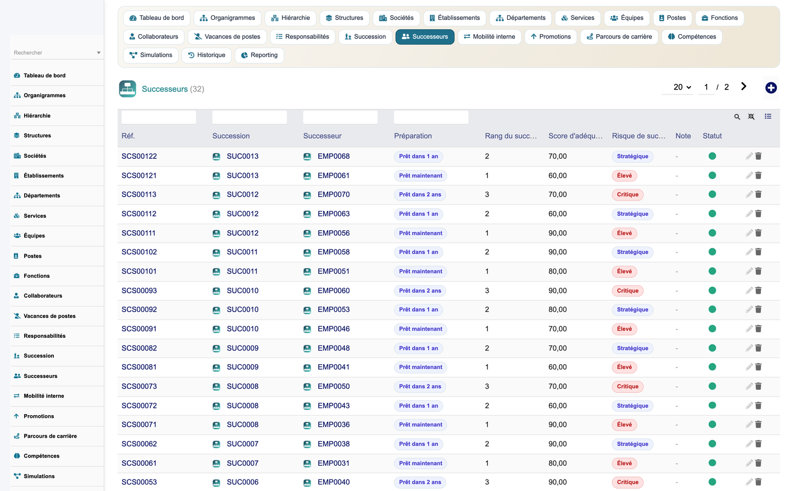Click Prêt dans 2 ans in row SCS00073
This screenshot has width=794, height=491.
(420, 387)
